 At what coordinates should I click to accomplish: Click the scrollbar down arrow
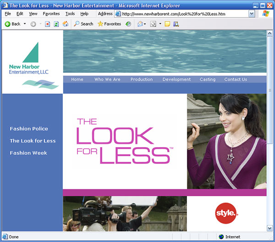(x=269, y=228)
